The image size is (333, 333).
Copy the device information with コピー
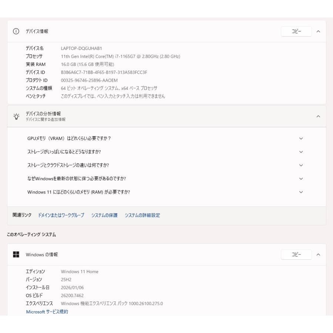(296, 31)
